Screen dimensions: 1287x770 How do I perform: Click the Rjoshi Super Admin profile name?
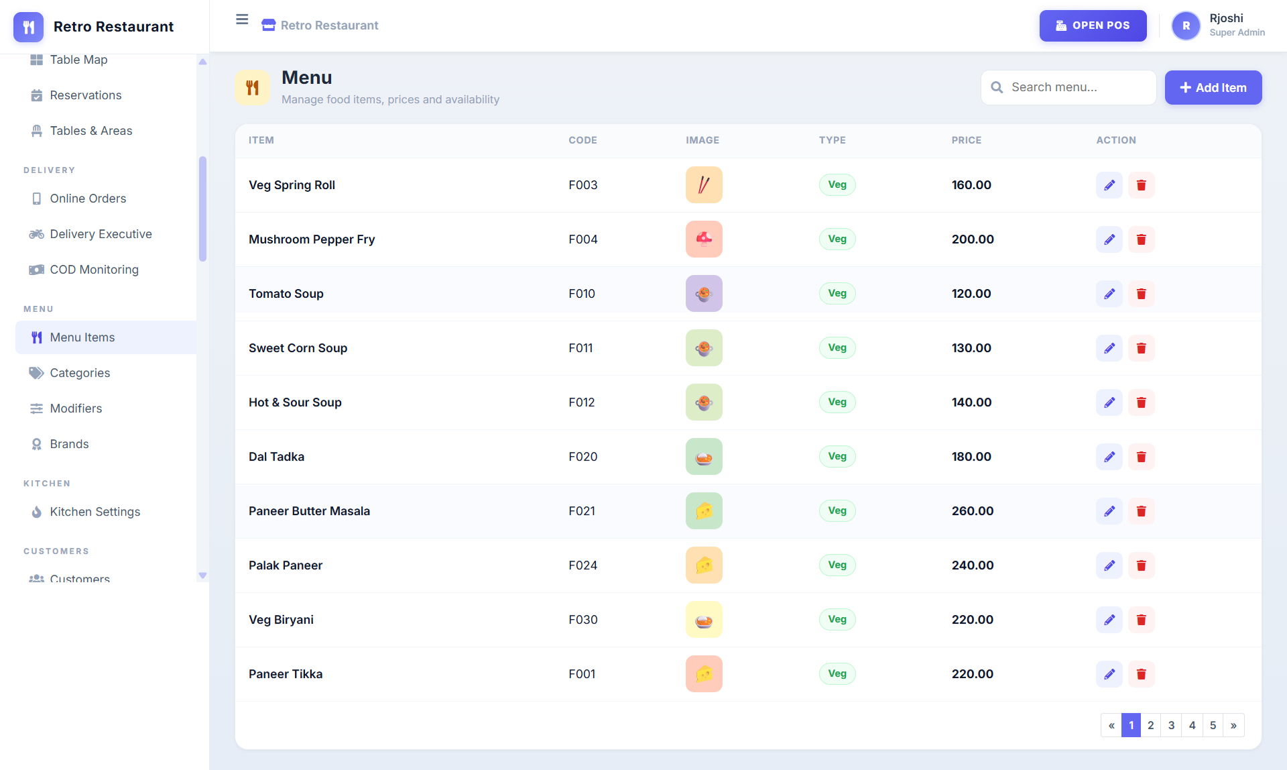click(x=1237, y=25)
